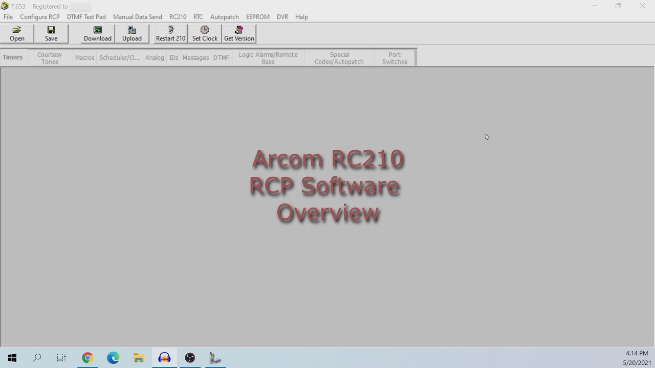This screenshot has width=655, height=368.
Task: Click the Save floppy disk button
Action: pyautogui.click(x=51, y=34)
